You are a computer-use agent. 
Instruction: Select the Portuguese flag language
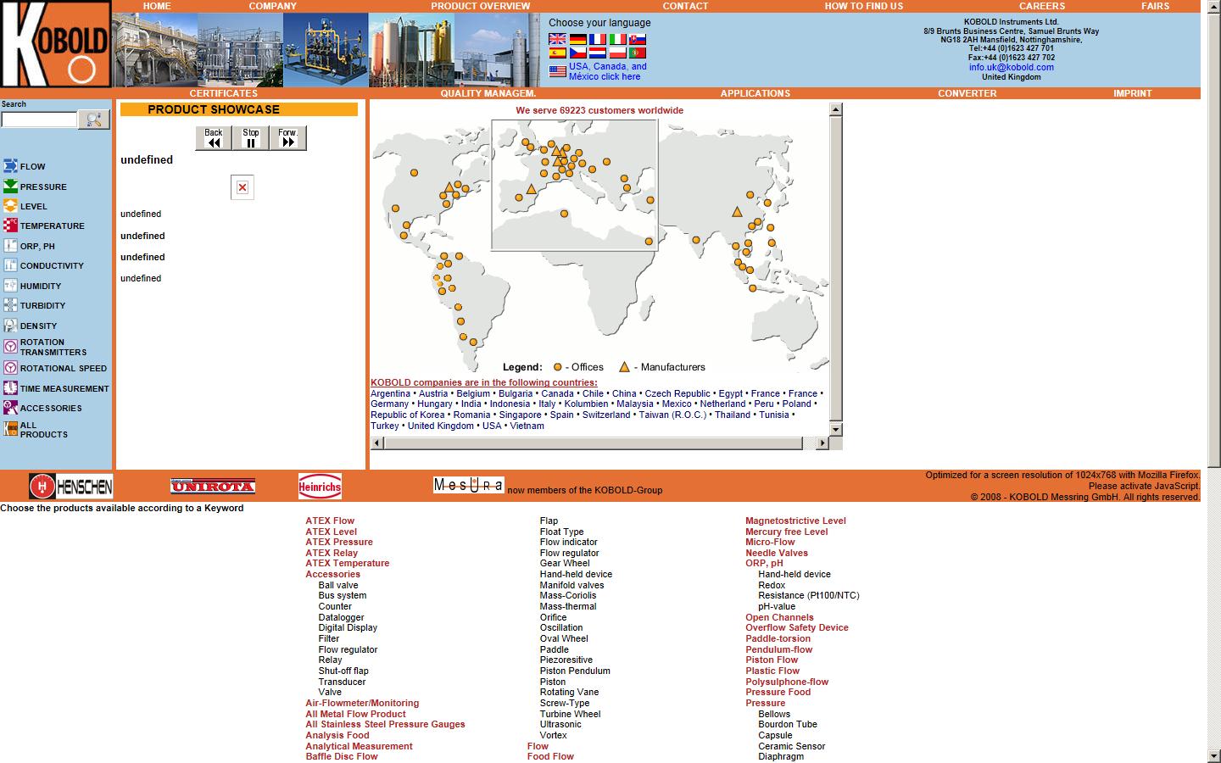[638, 53]
